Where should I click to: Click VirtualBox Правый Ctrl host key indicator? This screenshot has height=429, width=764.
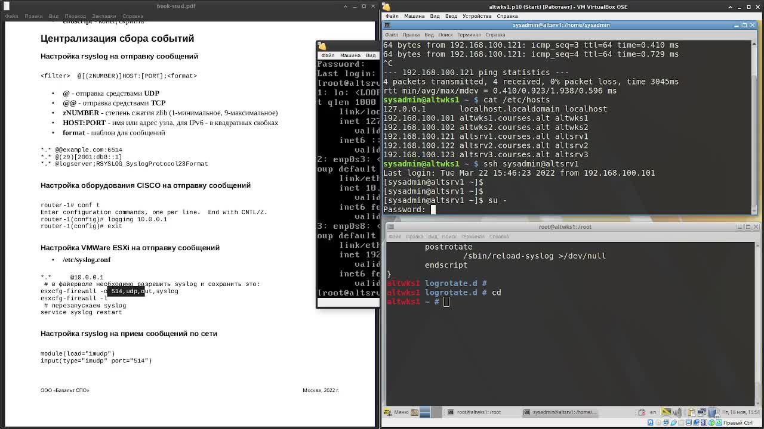pyautogui.click(x=738, y=423)
